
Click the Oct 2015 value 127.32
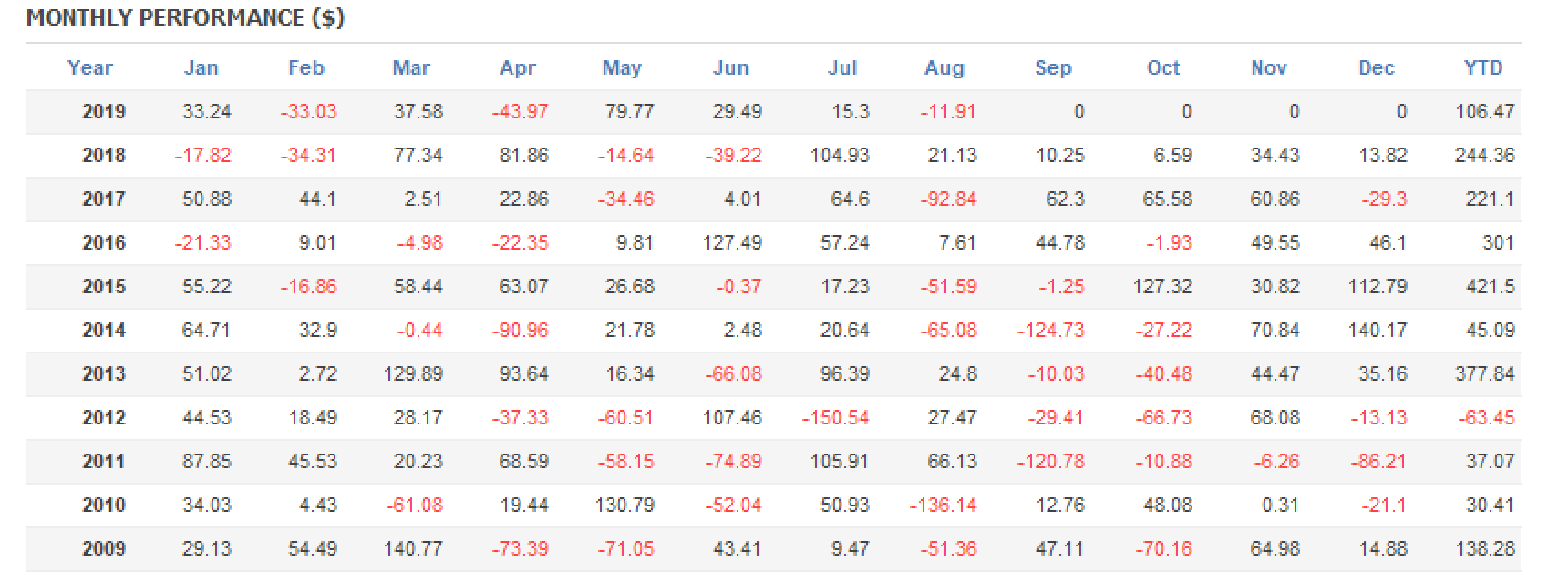pos(1161,287)
